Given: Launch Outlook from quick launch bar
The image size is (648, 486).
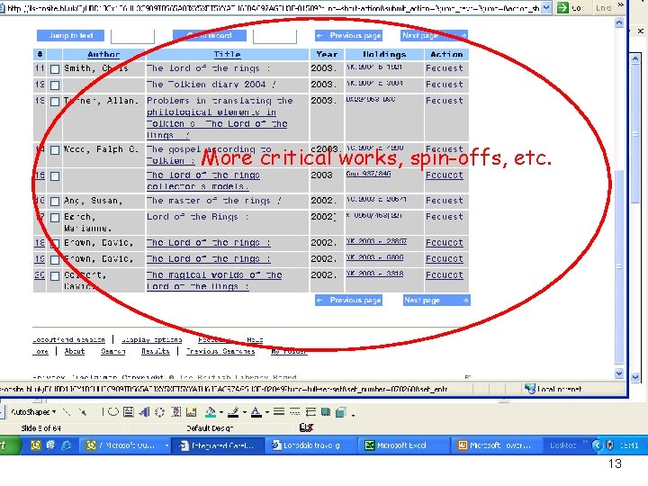Looking at the screenshot, I should click(x=35, y=445).
